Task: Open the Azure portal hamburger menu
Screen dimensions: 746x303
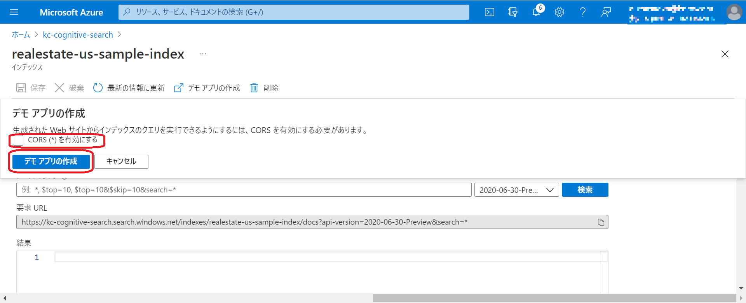Action: (x=14, y=12)
